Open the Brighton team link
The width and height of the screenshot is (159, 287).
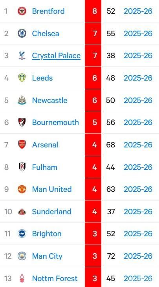click(47, 234)
